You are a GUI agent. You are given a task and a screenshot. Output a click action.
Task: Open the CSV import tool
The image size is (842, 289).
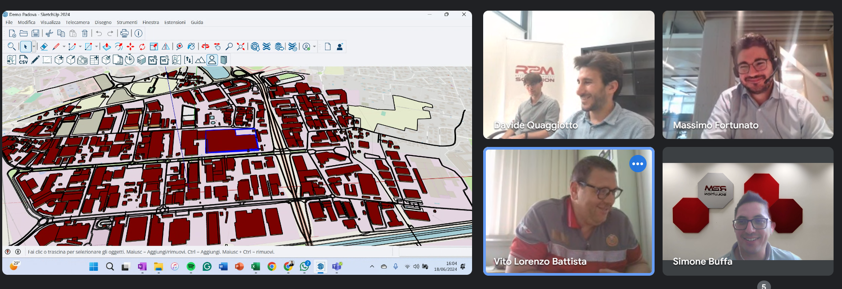click(x=24, y=60)
